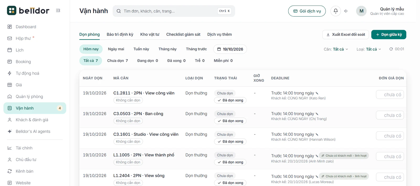Click the price field for C1.2811
420x186 pixels.
click(x=390, y=95)
